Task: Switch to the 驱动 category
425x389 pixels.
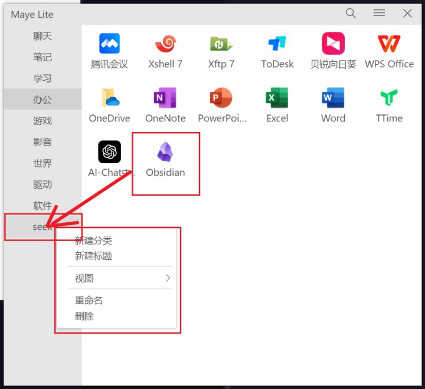Action: tap(42, 184)
